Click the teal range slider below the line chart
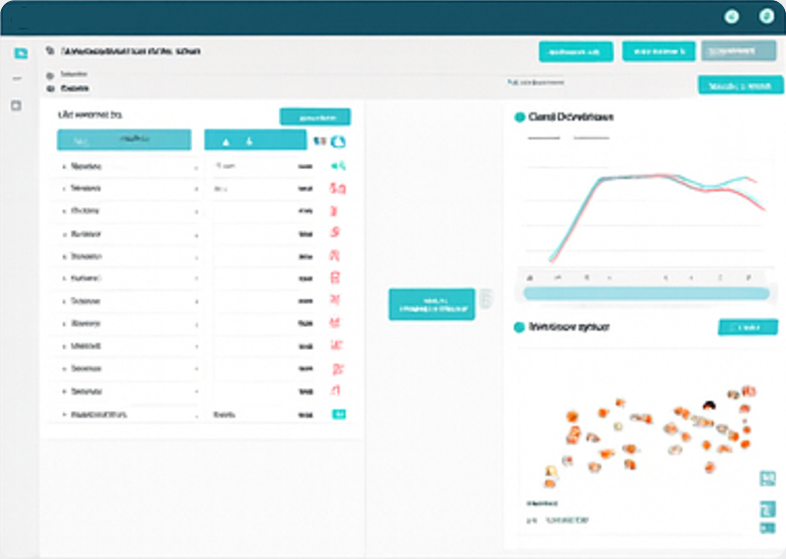This screenshot has width=786, height=559. [646, 293]
